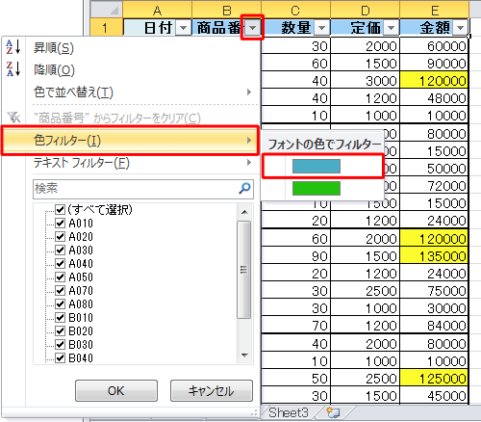Open the 金額 column filter dropdown
481x422 pixels.
461,28
